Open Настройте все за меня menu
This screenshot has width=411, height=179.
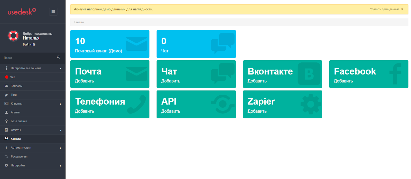tap(33, 68)
